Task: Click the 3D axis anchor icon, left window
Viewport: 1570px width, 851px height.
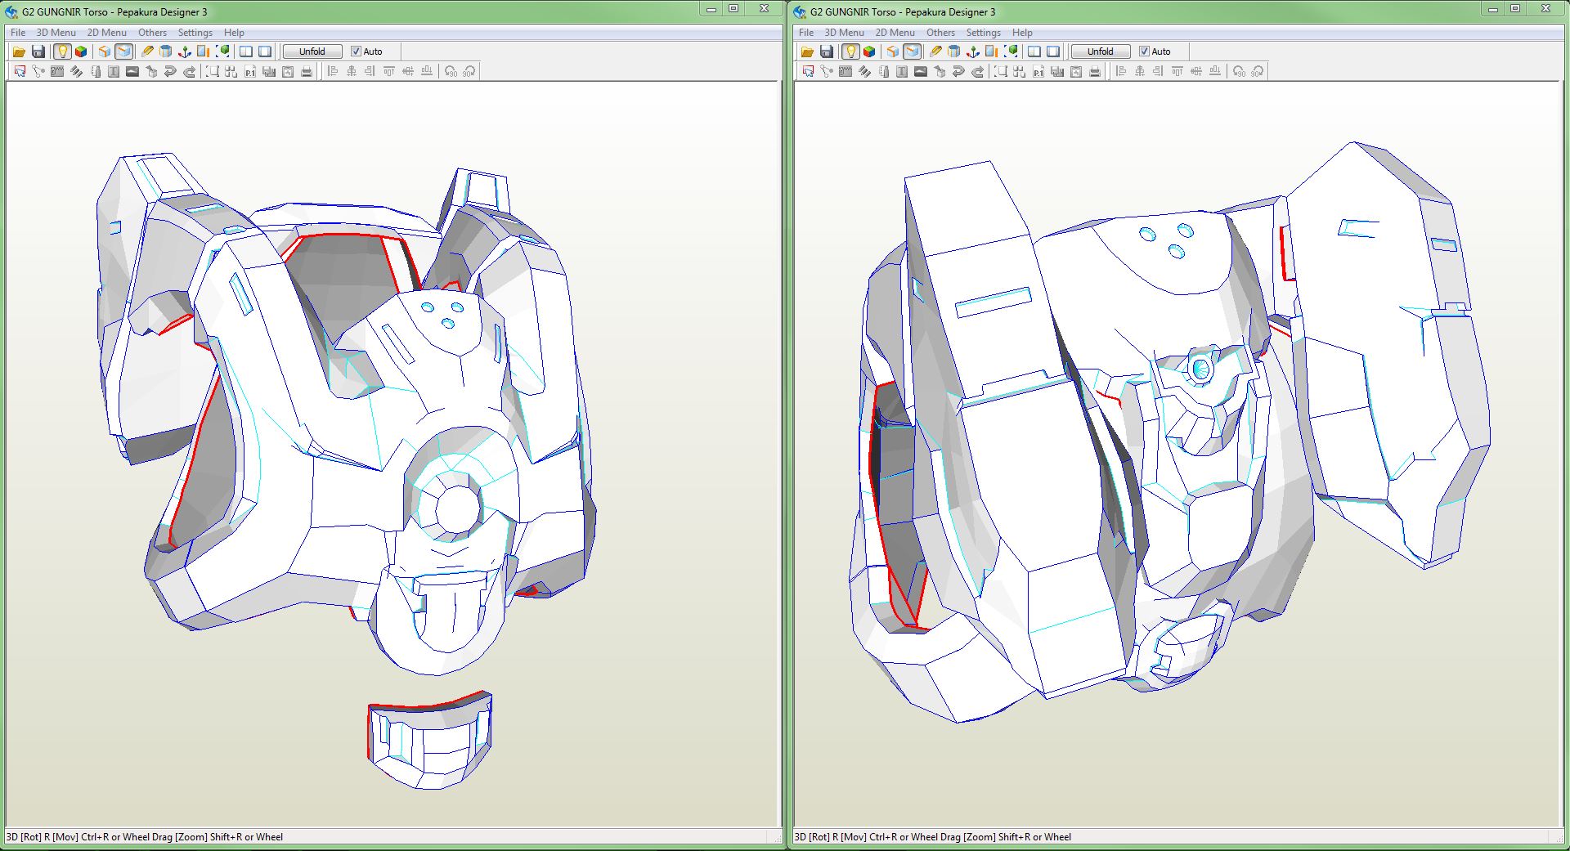Action: click(184, 52)
